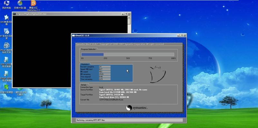
Task: Click the 'from Local file' source line
Action: 118,92
